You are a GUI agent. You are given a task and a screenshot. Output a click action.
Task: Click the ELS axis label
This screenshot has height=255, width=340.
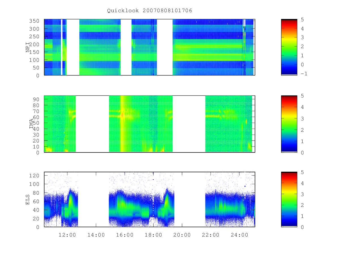(28, 199)
